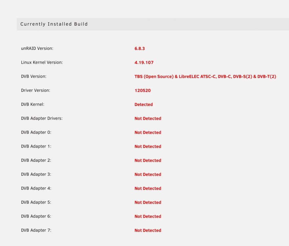
Task: Click DVB Adapter 6 Not Detected status
Action: [148, 216]
